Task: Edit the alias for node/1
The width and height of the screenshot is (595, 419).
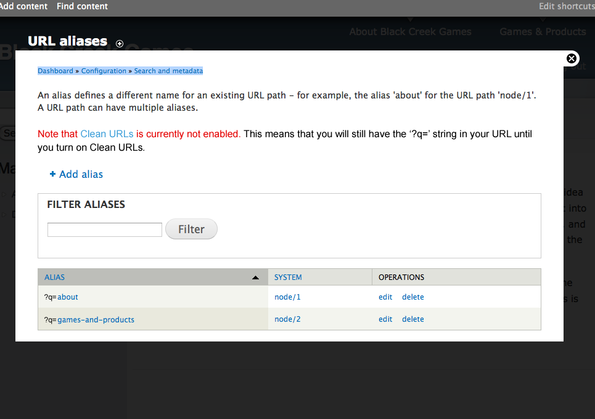Action: pyautogui.click(x=385, y=297)
